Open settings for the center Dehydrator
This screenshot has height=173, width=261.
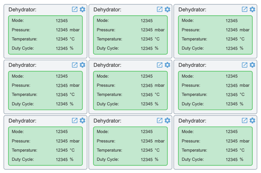(x=167, y=65)
